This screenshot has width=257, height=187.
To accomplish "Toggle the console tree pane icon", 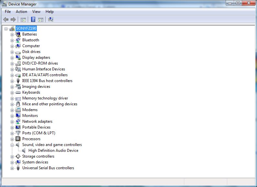I will tap(23, 20).
